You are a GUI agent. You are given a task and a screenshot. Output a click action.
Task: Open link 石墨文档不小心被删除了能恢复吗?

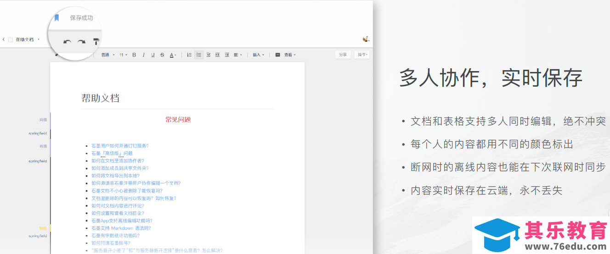127,191
